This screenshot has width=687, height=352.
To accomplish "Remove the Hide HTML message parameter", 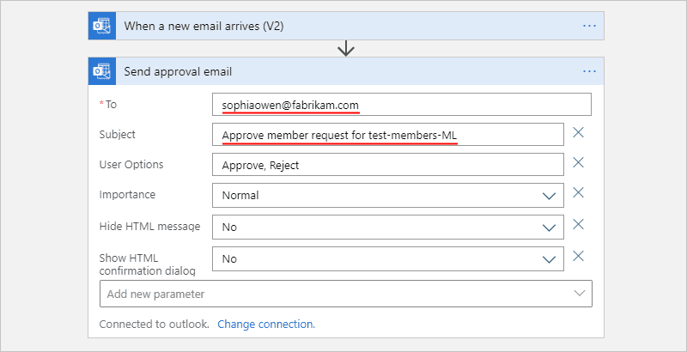I will click(578, 225).
